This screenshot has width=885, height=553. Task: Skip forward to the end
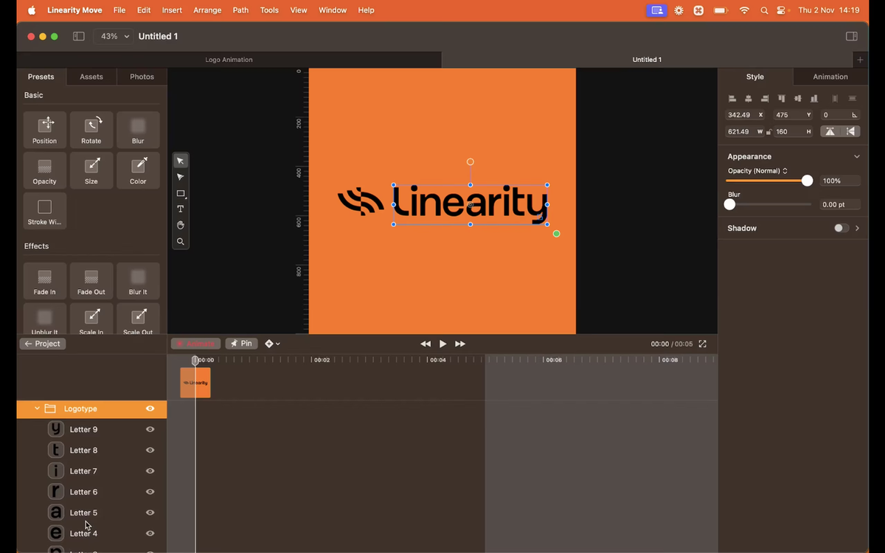[x=460, y=344]
